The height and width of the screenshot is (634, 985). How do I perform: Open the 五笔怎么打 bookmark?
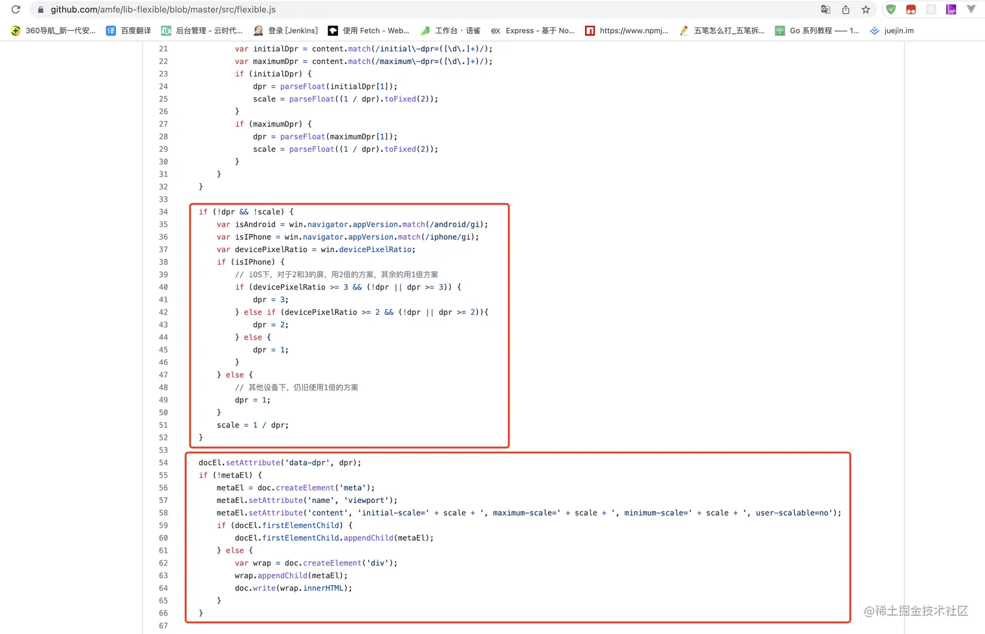coord(722,31)
